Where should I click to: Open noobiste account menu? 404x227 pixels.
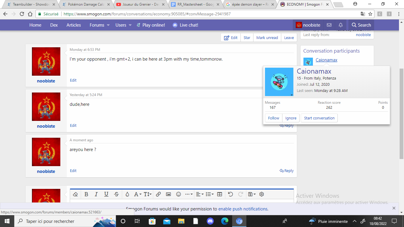[308, 25]
